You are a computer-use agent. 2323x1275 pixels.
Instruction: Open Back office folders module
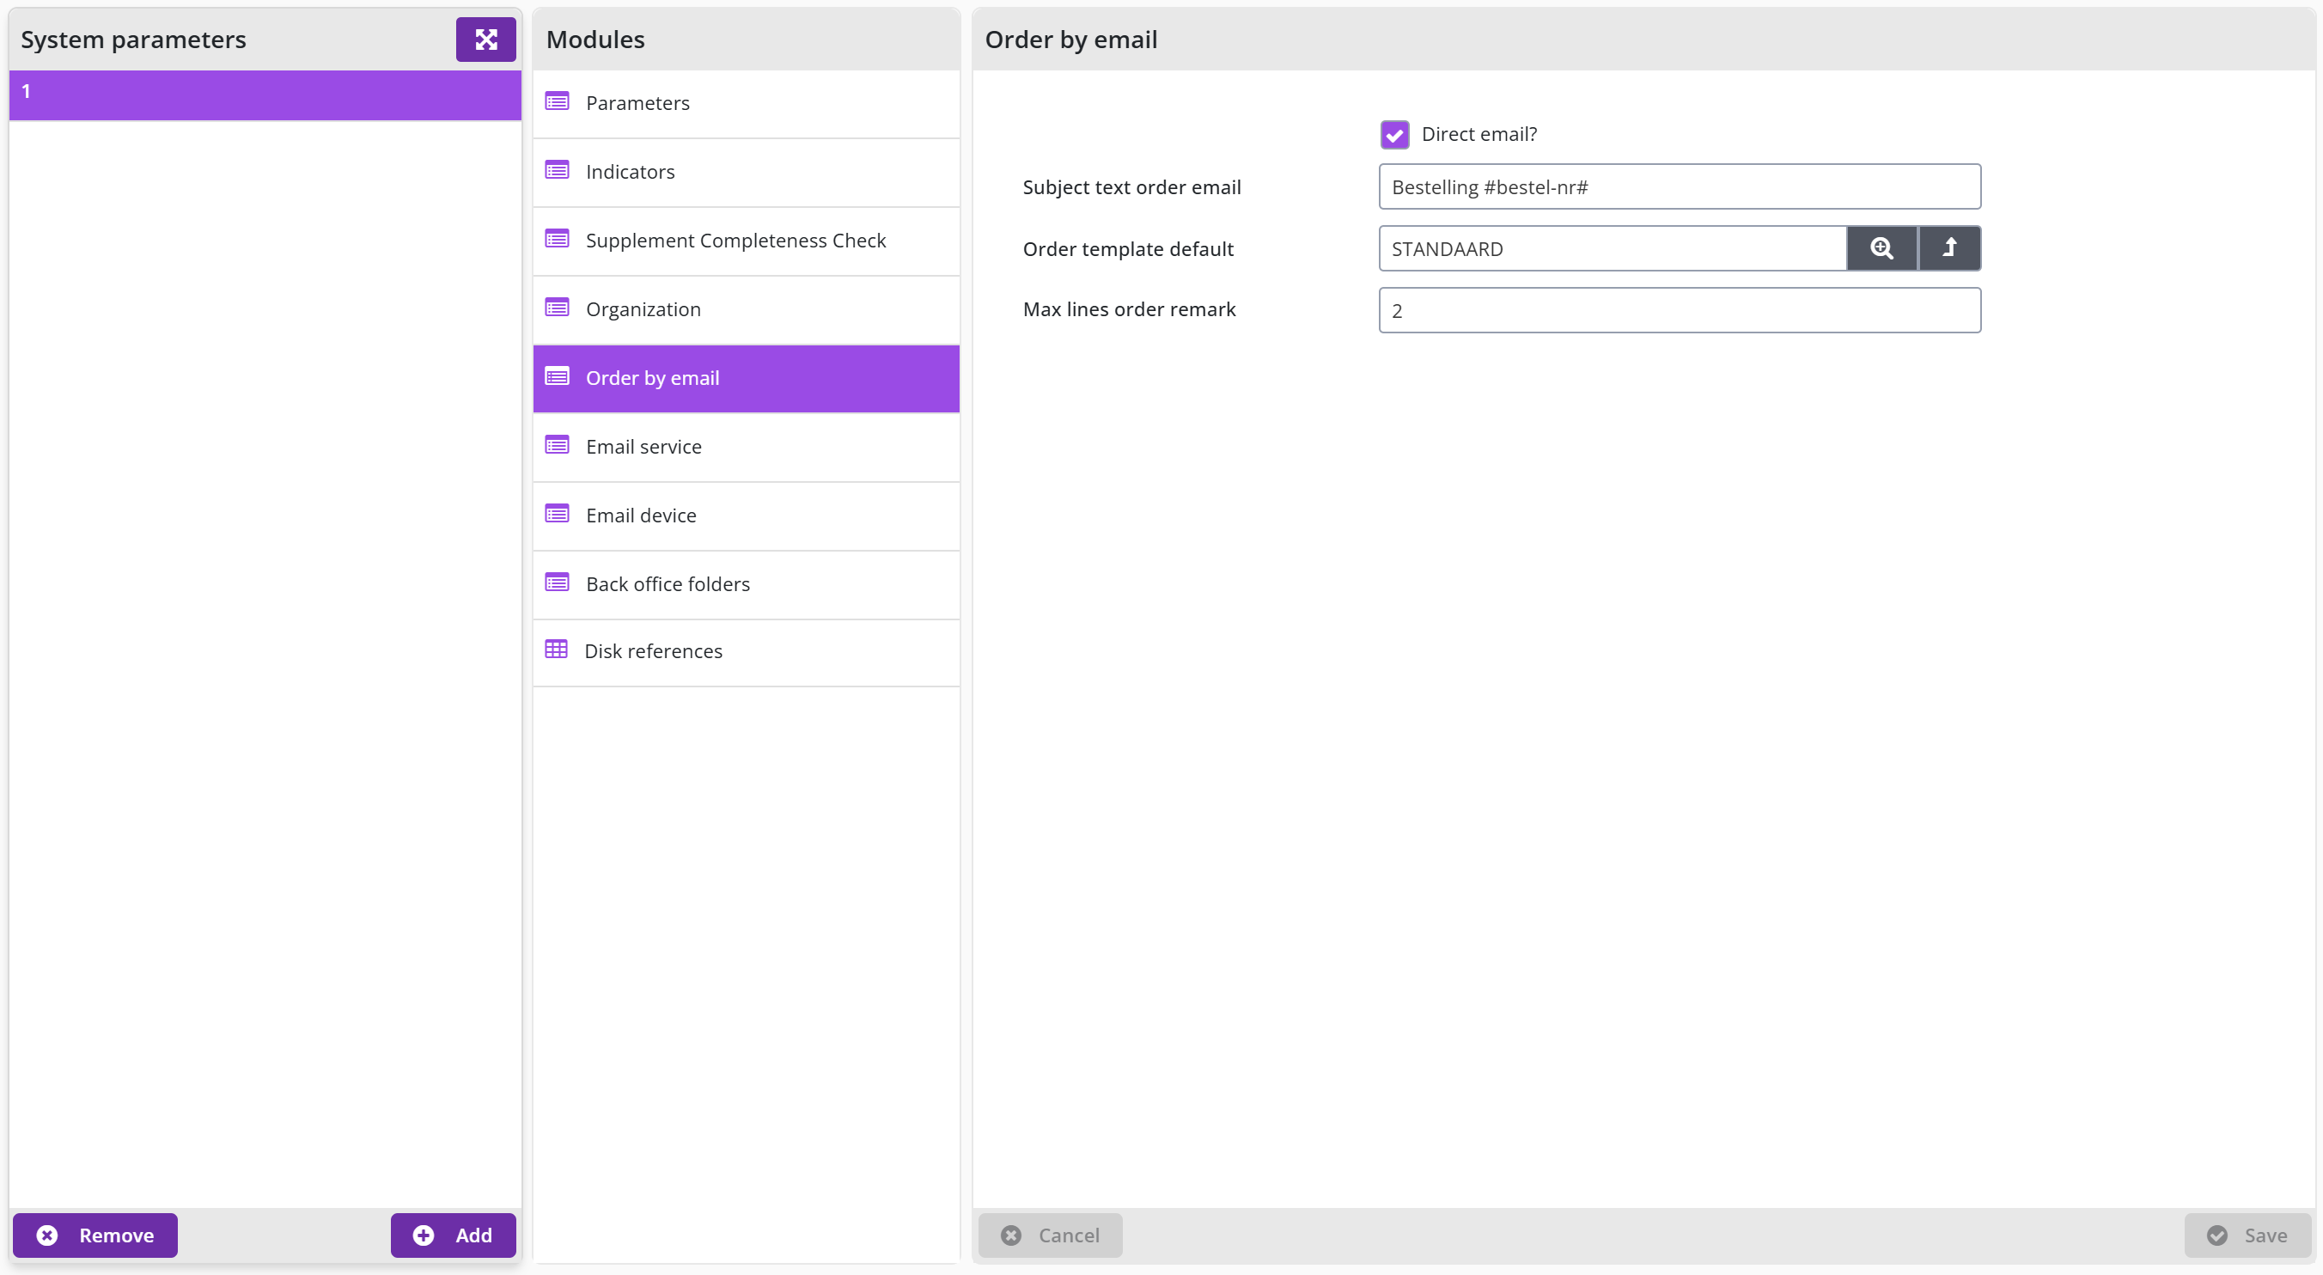(746, 584)
